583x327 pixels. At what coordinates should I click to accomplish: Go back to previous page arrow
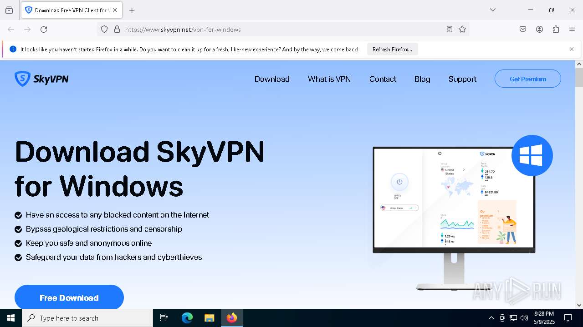point(11,30)
